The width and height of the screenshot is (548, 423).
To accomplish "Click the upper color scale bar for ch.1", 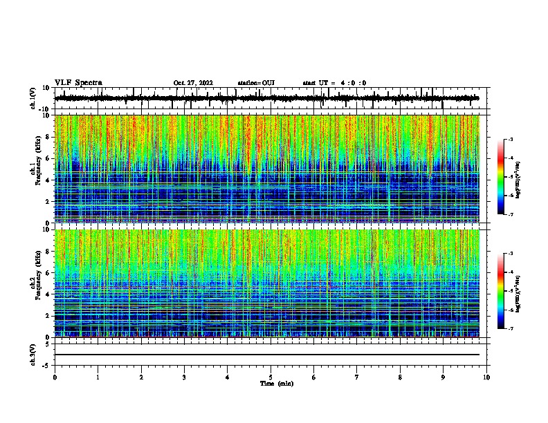I will click(500, 177).
